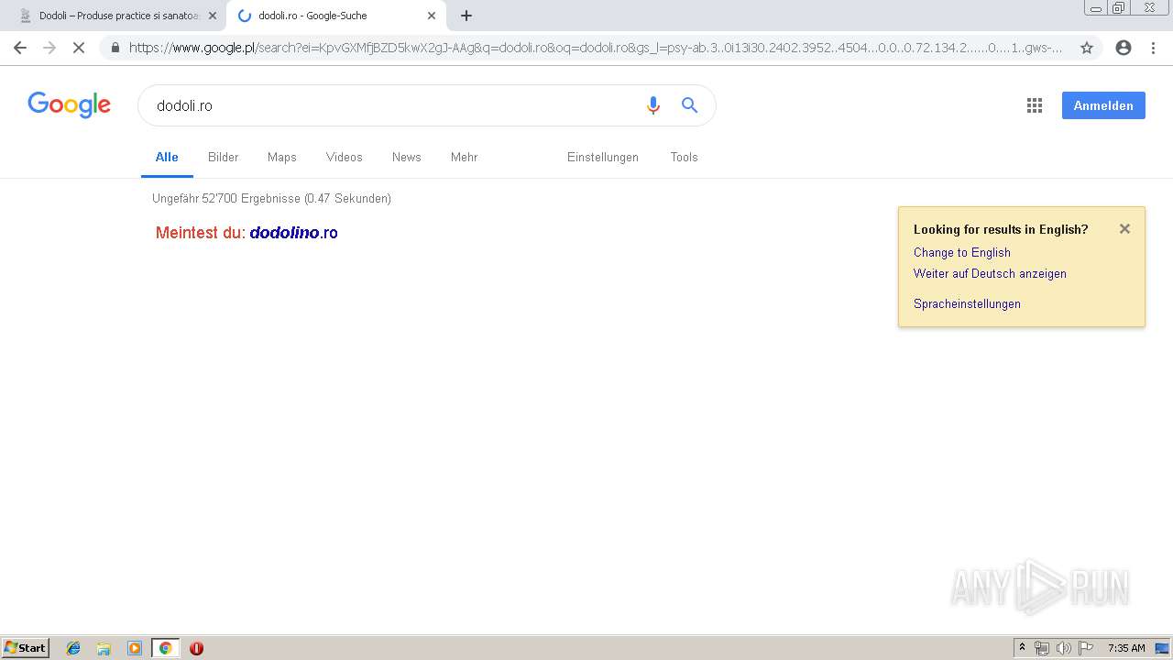The width and height of the screenshot is (1173, 660).
Task: Open a new tab with plus button
Action: pos(466,16)
